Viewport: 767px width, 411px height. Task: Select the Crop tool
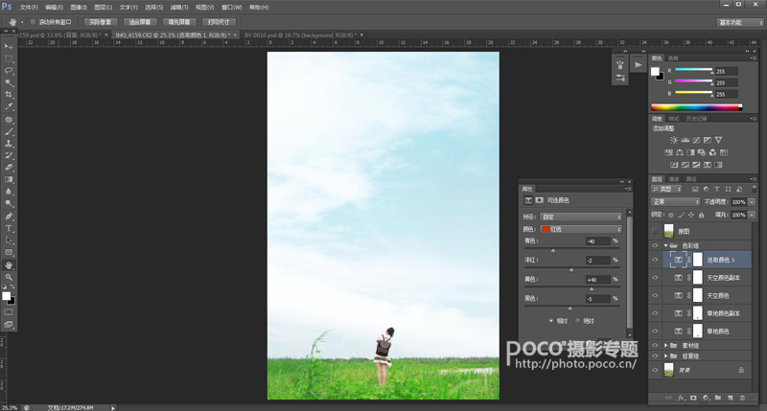[x=9, y=95]
